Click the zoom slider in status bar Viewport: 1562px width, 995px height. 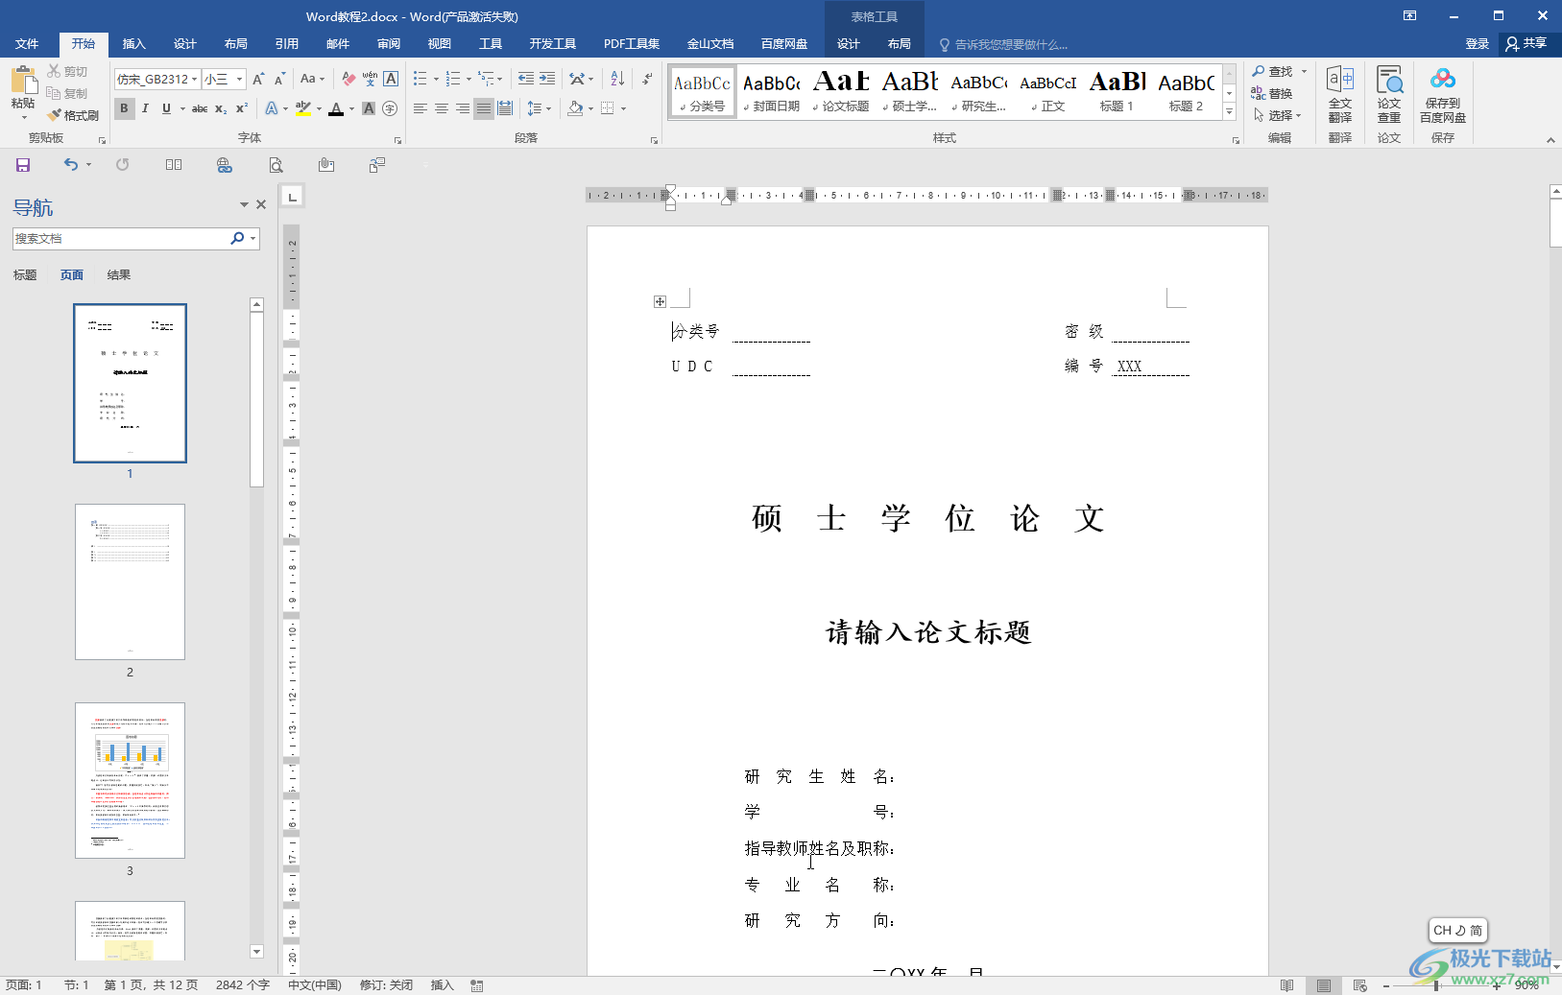tap(1436, 985)
